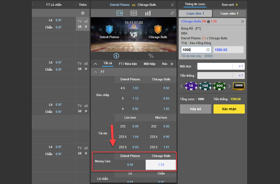This screenshot has height=184, width=280.
Task: Add a market tab with plus icon
Action: point(172,64)
